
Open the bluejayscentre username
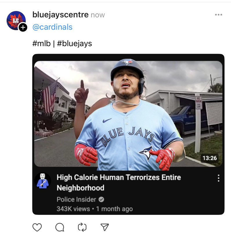click(x=60, y=15)
